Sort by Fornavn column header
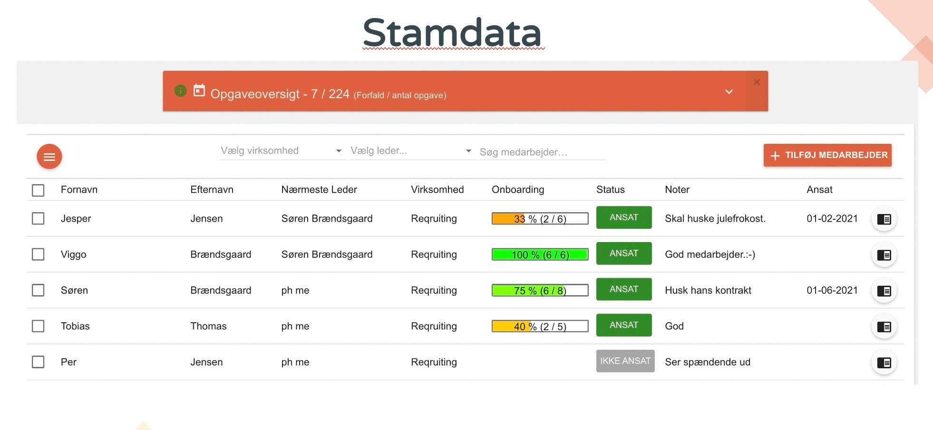Viewport: 933px width, 430px height. point(79,189)
